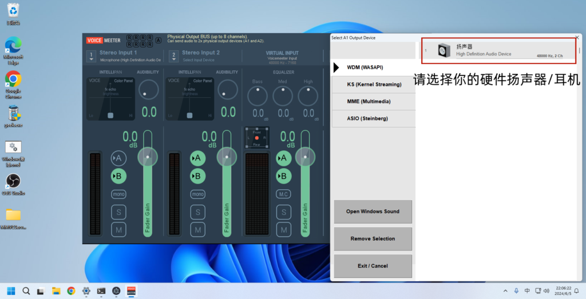Viewport: 586px width, 299px height.
Task: Open Stereo Input 1 device dropdown
Action: pyautogui.click(x=91, y=56)
